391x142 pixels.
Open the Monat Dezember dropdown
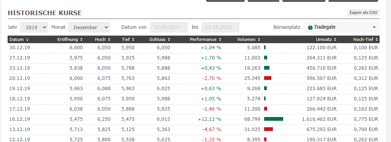click(89, 27)
